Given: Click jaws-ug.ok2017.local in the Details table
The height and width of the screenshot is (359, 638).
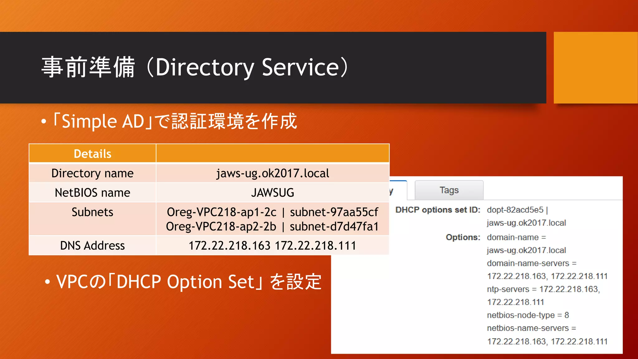Looking at the screenshot, I should [273, 173].
